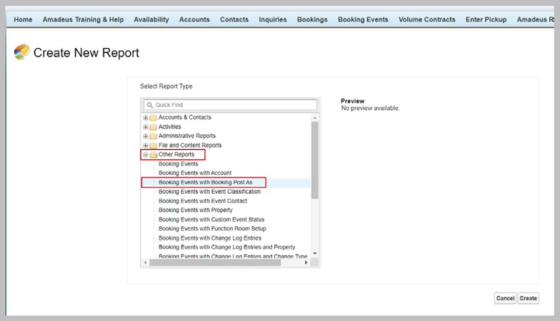Viewport: 560px width, 321px height.
Task: Click the Other Reports folder icon
Action: 153,155
